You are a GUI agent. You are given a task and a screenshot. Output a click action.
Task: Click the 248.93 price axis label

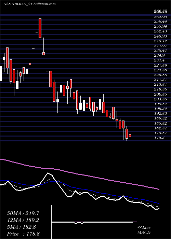coord(160,36)
